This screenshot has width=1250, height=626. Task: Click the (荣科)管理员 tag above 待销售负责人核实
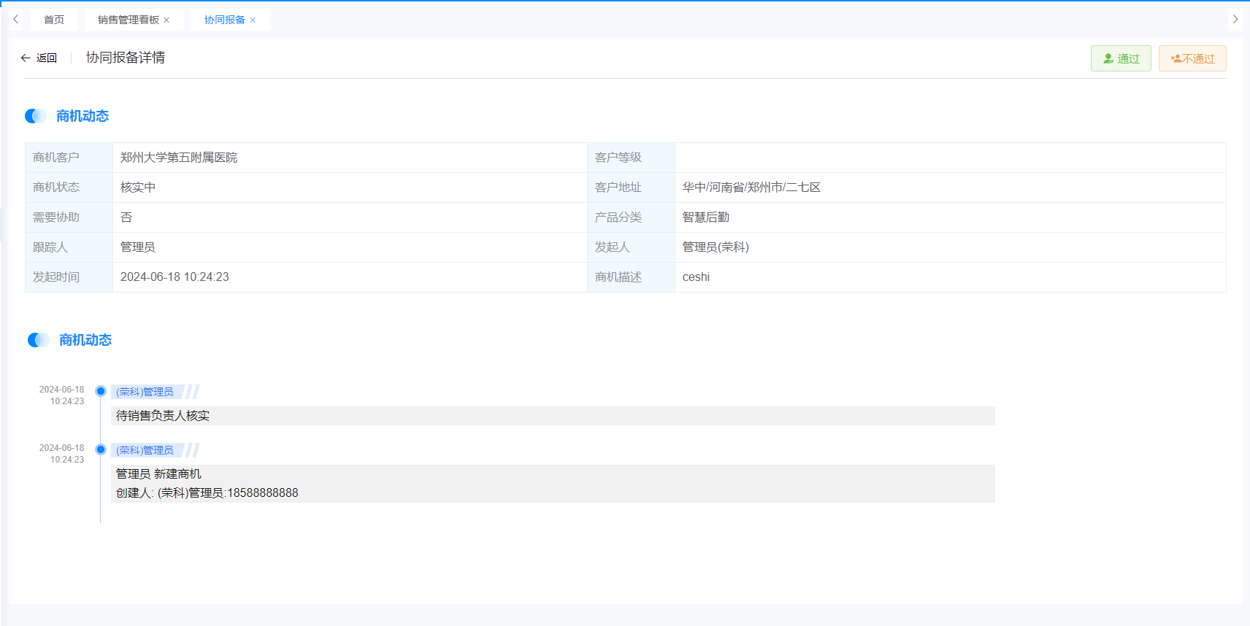pyautogui.click(x=145, y=392)
